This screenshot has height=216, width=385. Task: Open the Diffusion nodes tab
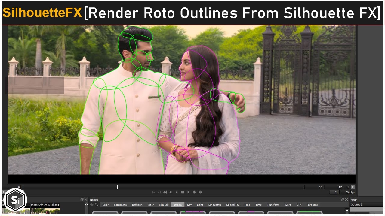pyautogui.click(x=137, y=205)
